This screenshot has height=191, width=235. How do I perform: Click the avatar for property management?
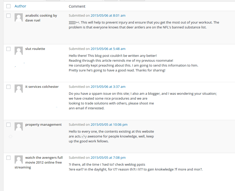point(18,127)
